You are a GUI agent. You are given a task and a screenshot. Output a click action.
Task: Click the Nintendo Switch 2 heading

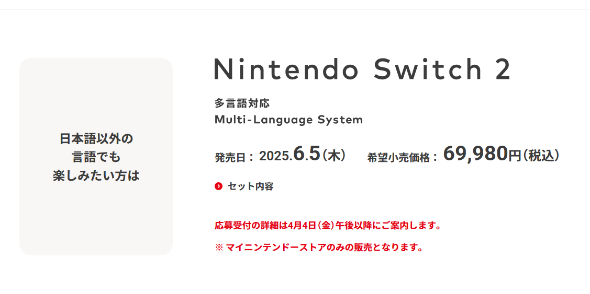coord(363,69)
